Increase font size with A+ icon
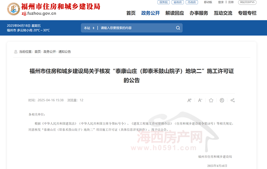 point(189,100)
